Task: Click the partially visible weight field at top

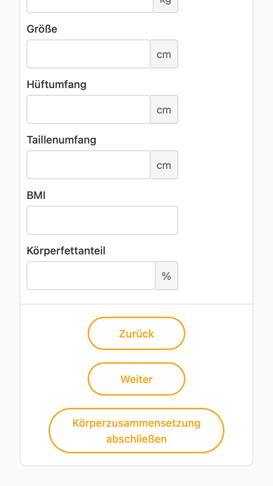Action: [90, 6]
